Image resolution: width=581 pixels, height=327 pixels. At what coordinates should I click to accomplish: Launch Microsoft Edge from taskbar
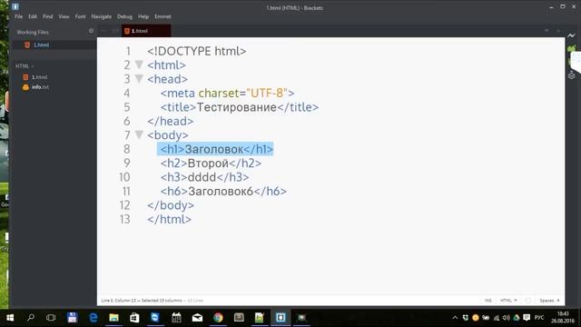pyautogui.click(x=93, y=318)
